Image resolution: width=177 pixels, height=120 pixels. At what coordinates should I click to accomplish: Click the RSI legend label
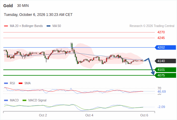click(12, 83)
